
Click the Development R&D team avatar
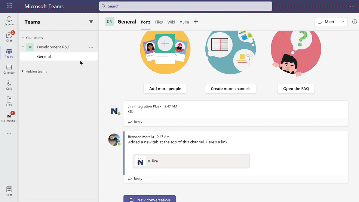(x=30, y=47)
